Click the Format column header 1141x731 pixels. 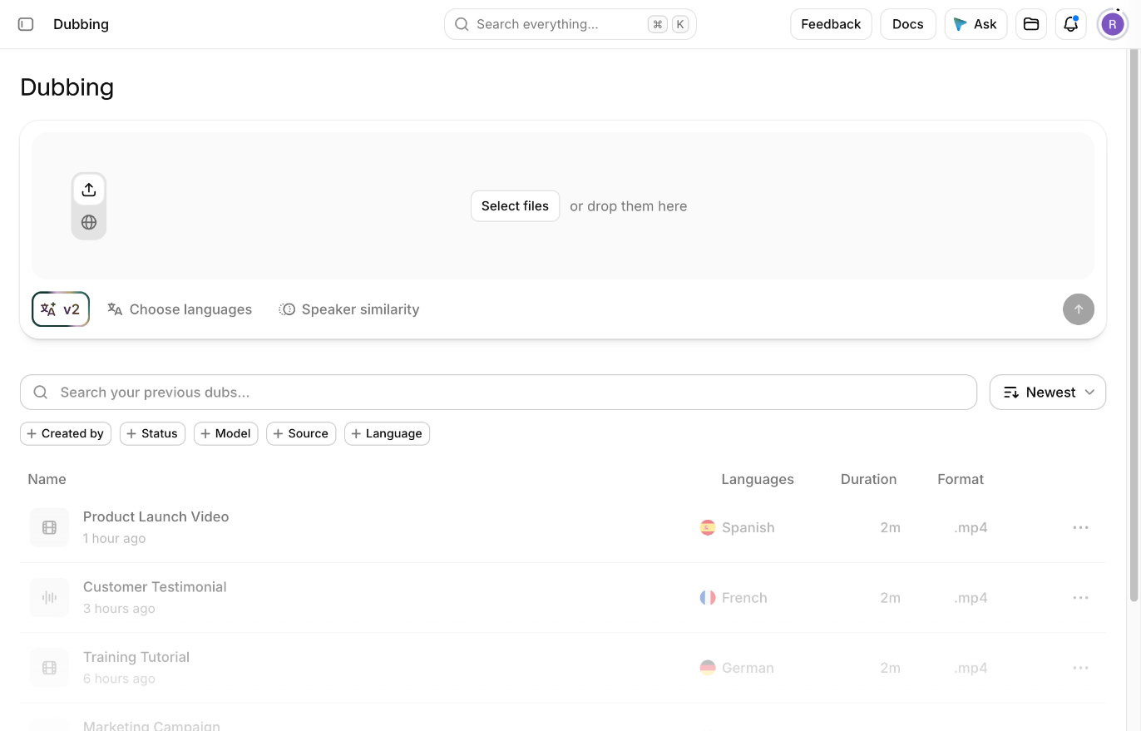[961, 479]
